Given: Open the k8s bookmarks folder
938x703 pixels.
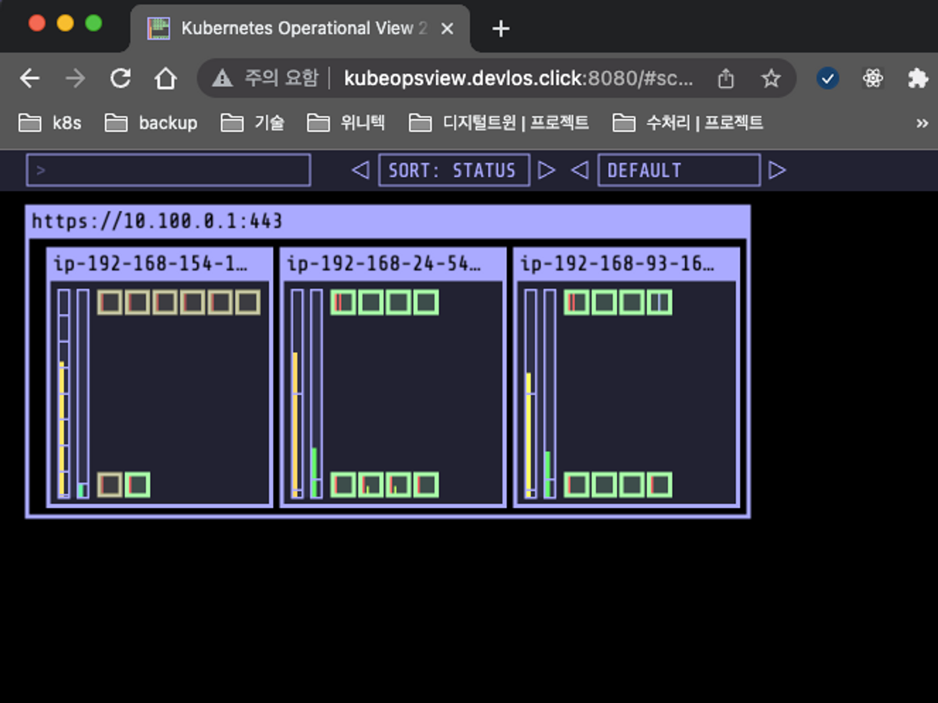Looking at the screenshot, I should pos(50,123).
